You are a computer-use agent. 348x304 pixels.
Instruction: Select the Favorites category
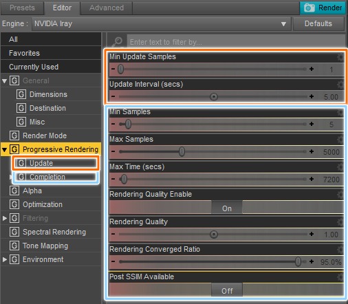point(51,53)
